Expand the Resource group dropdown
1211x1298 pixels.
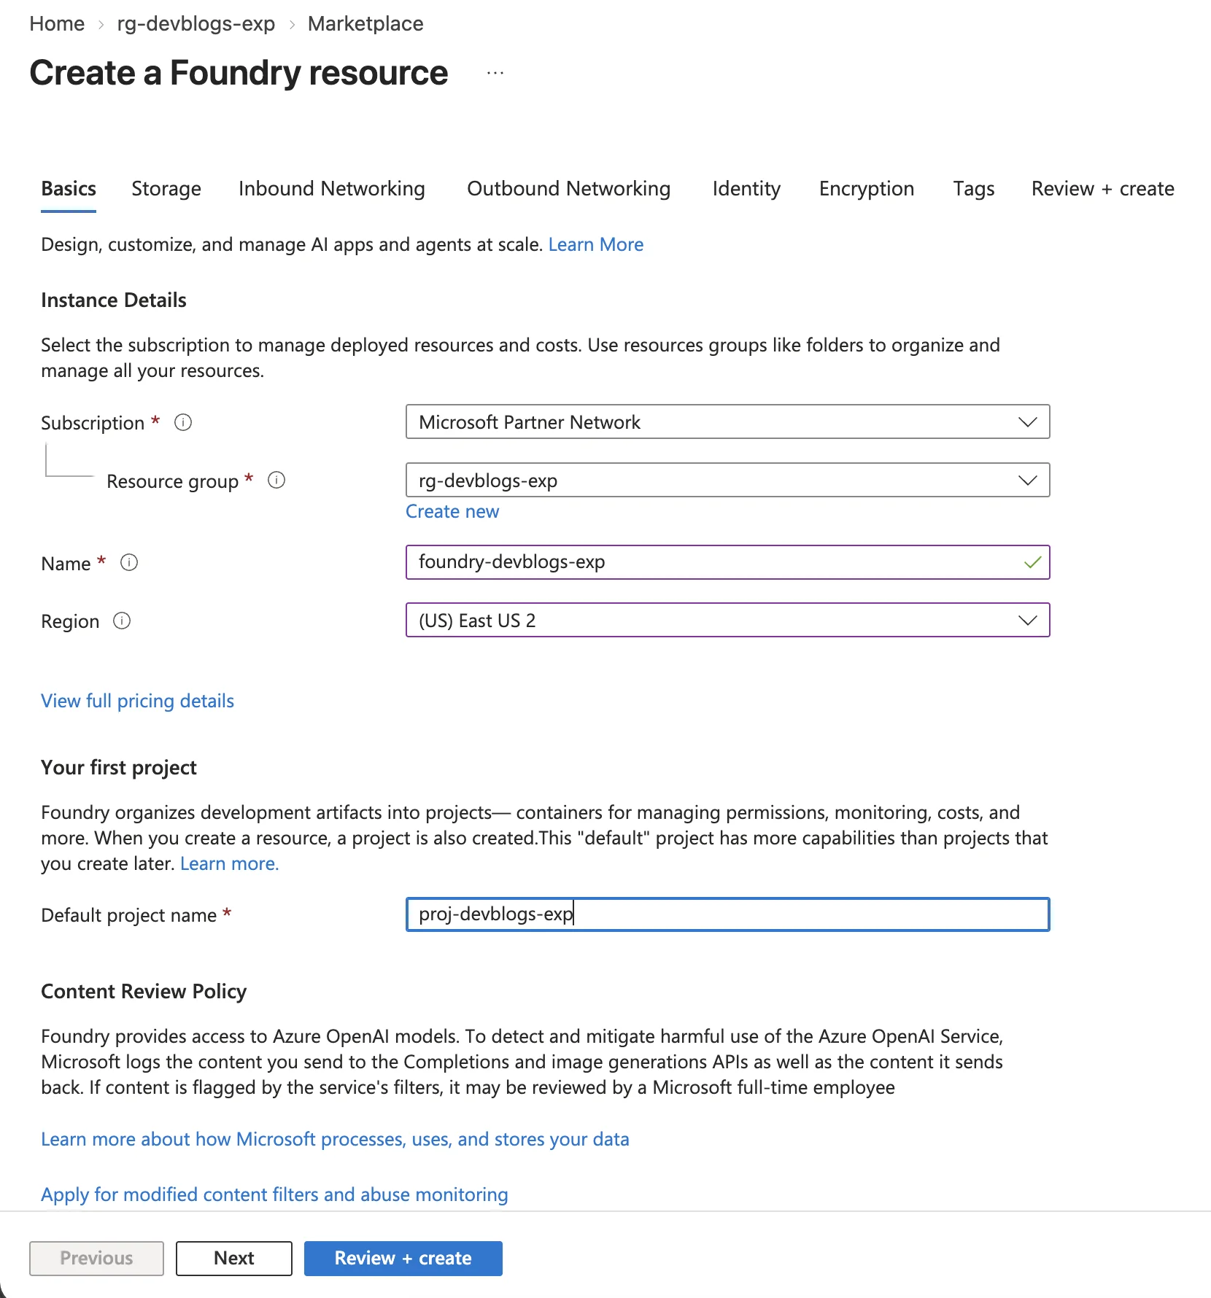point(727,480)
